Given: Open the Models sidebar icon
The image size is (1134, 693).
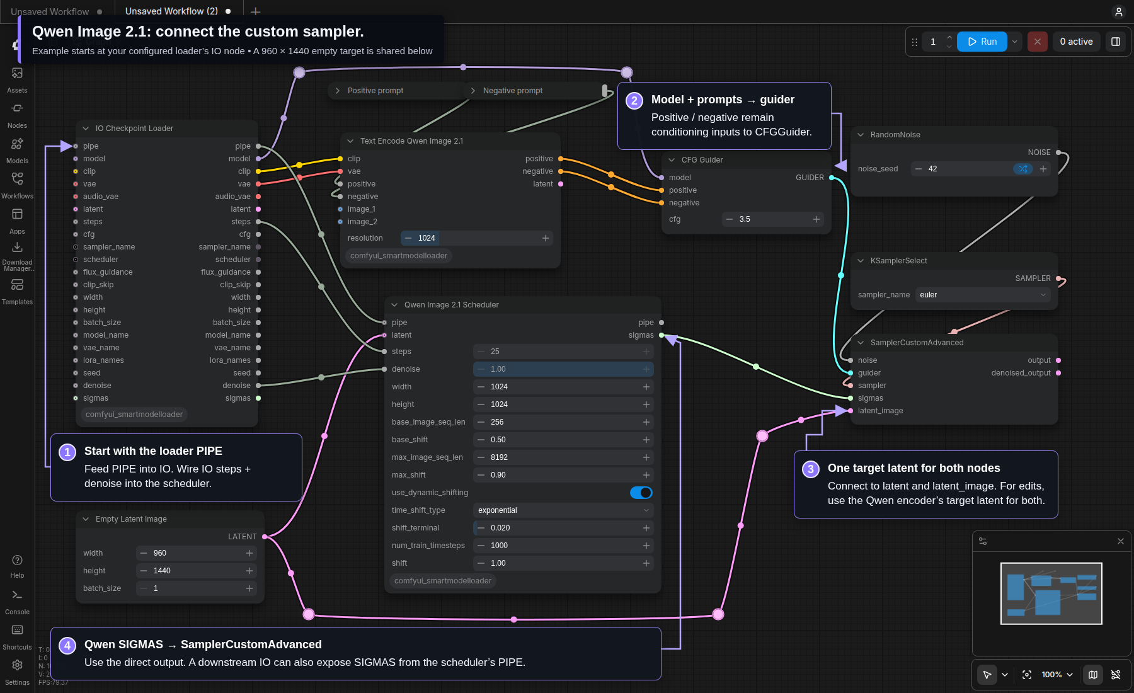Looking at the screenshot, I should tap(17, 150).
